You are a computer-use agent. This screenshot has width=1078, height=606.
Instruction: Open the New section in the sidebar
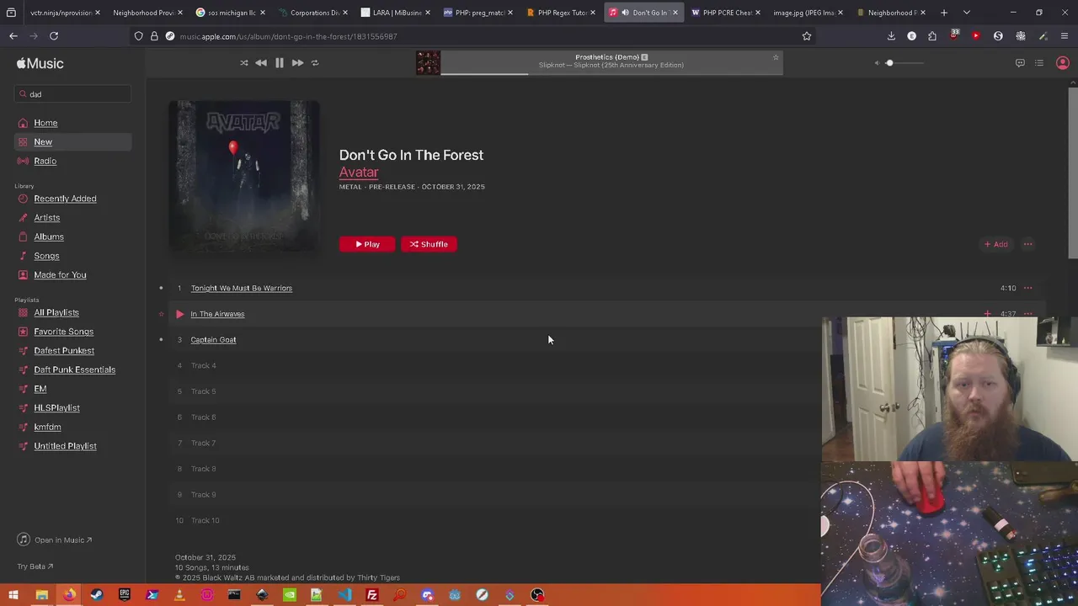coord(43,142)
